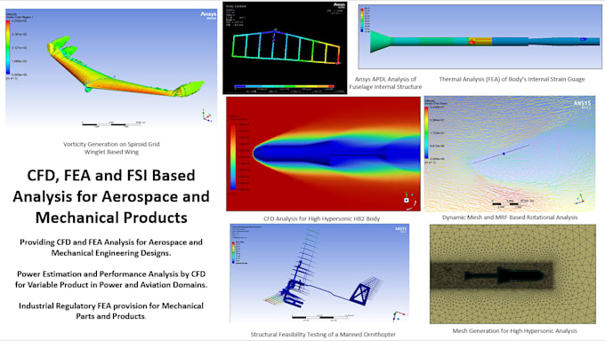The image size is (605, 341).
Task: Open the spiroid winglet wing vorticity image
Action: click(x=111, y=68)
